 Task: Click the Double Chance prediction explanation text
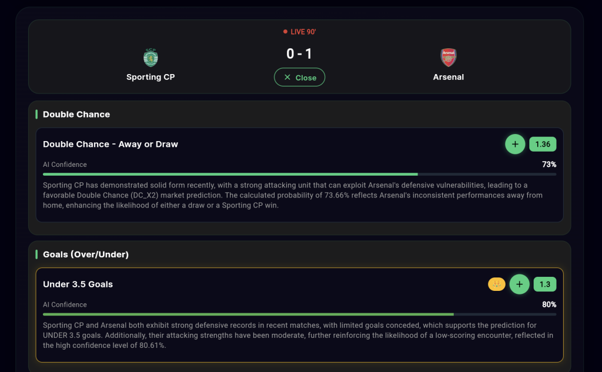(293, 195)
